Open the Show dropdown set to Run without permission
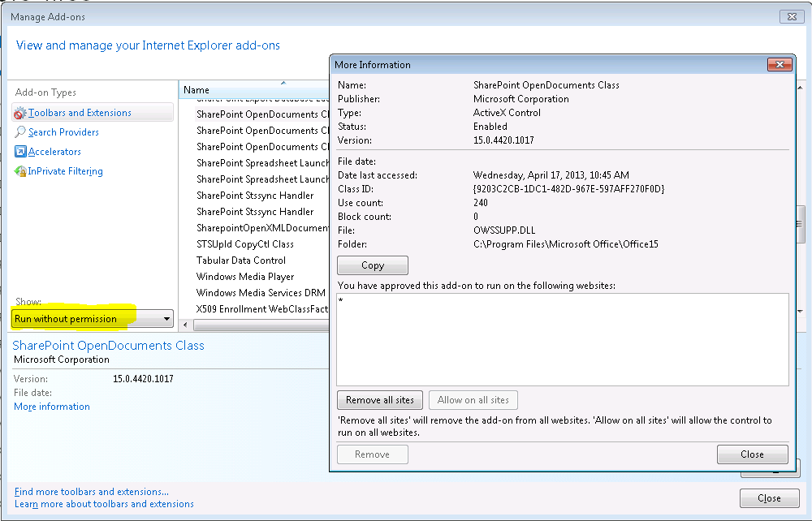812x521 pixels. (x=93, y=319)
